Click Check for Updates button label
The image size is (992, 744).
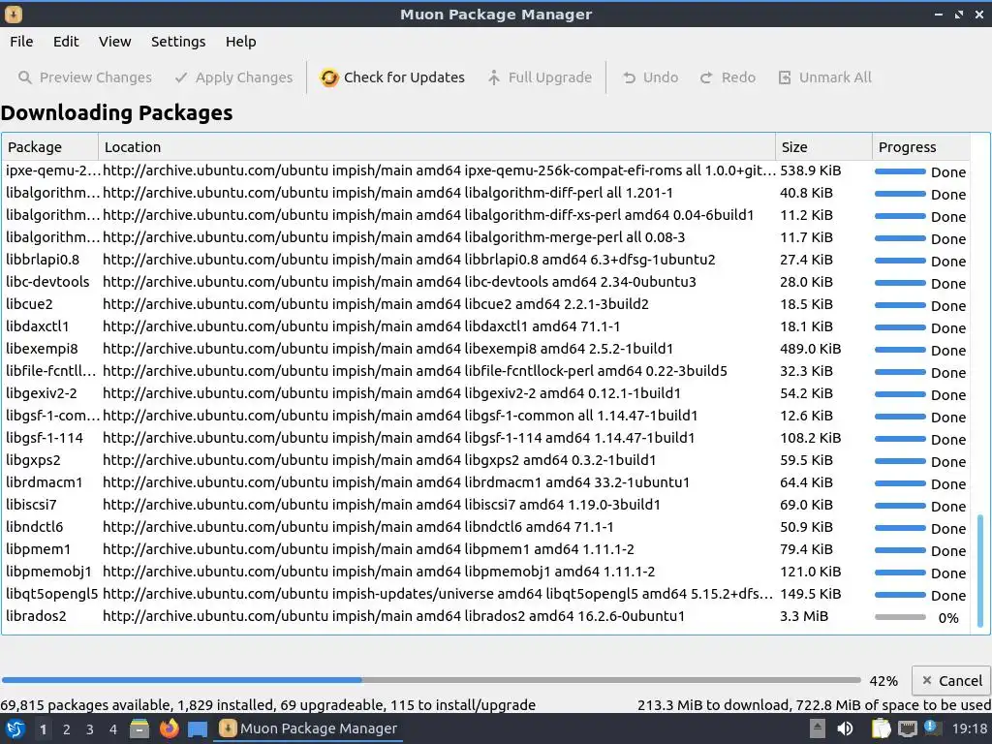(x=404, y=77)
